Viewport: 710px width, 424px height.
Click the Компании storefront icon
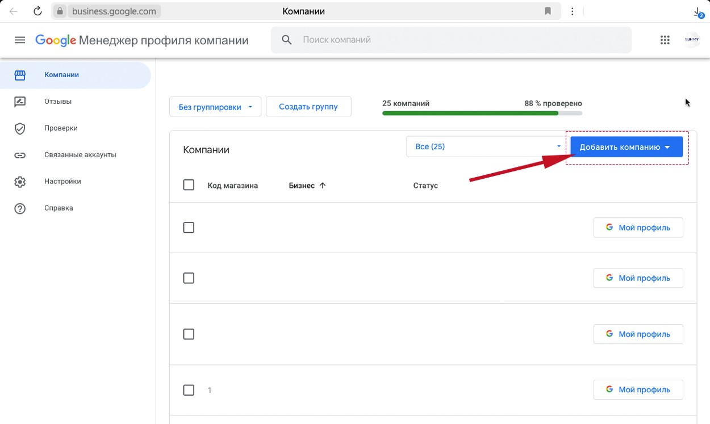(20, 75)
